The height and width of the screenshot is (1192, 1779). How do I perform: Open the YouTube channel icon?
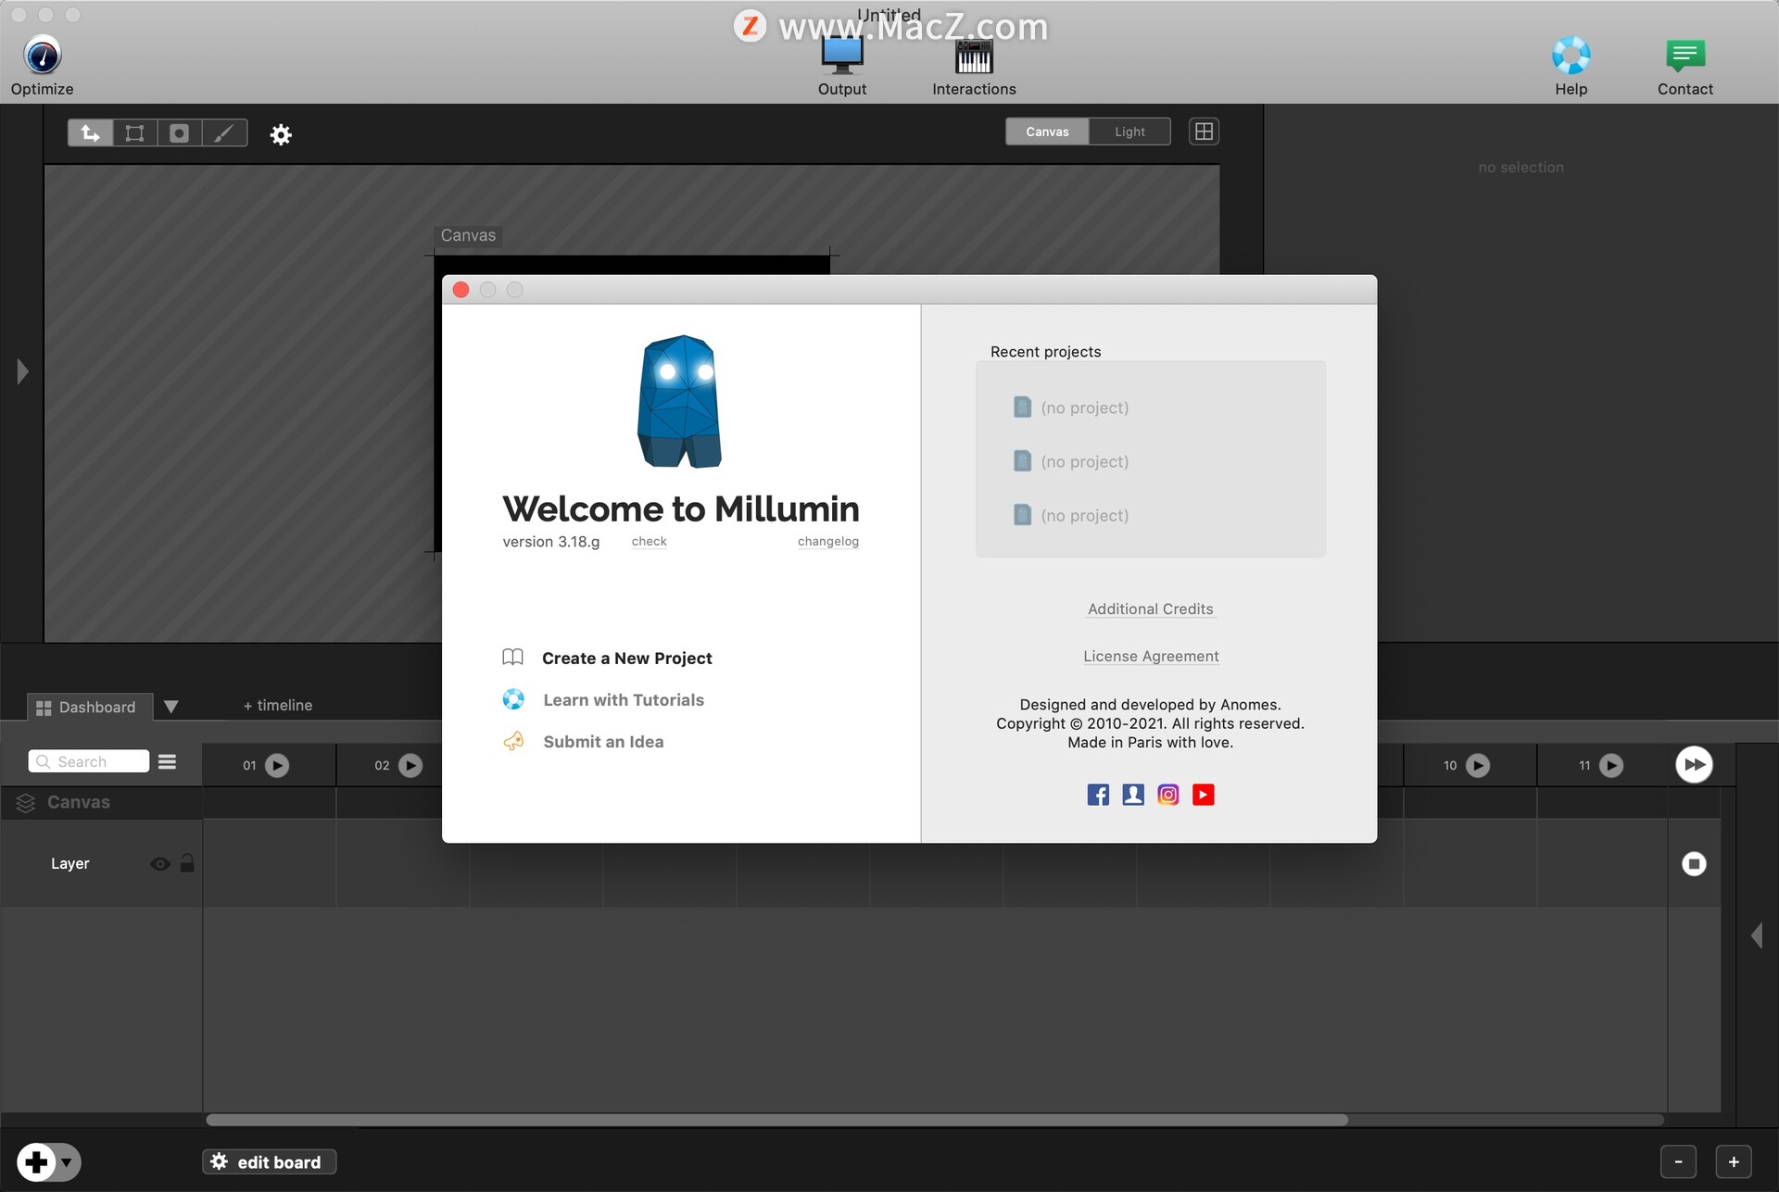[1204, 795]
